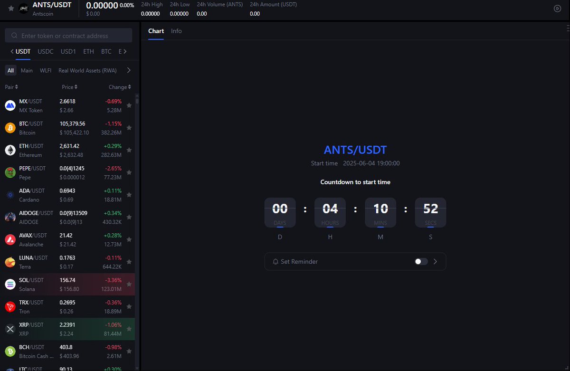Click the bell icon beside Set Reminder
This screenshot has width=570, height=371.
tap(275, 262)
